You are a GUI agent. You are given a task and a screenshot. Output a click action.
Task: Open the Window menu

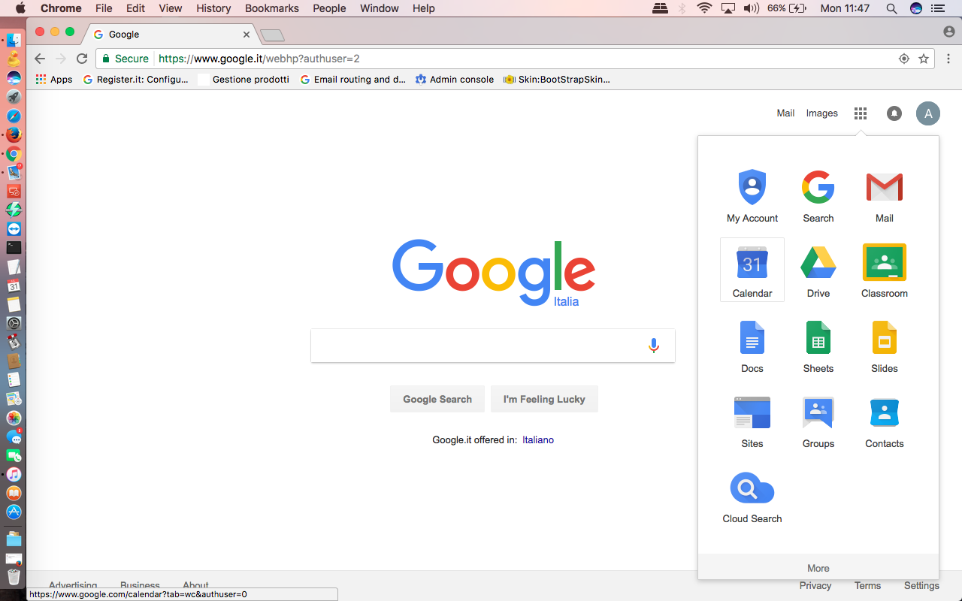pos(380,8)
